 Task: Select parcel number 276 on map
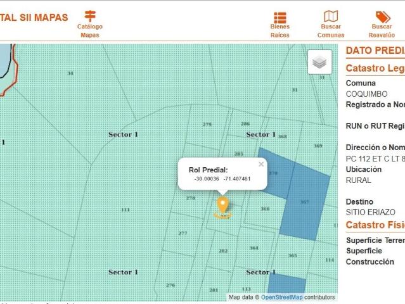[170, 285]
